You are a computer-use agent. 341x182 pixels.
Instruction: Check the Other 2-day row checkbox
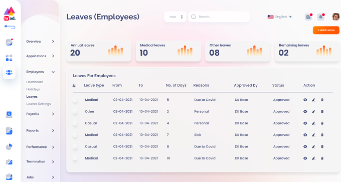[75, 111]
